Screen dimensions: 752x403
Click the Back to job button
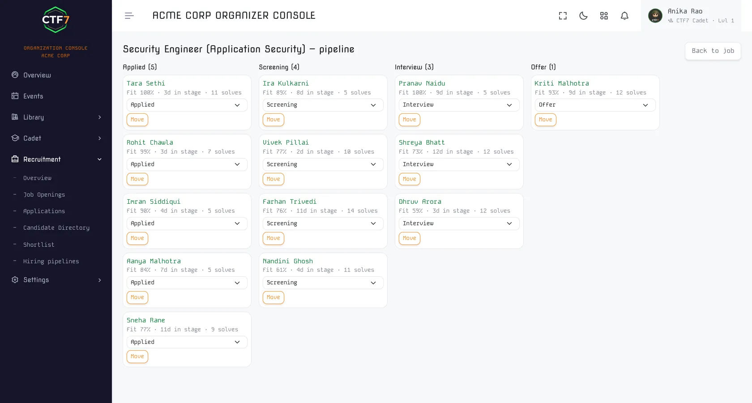[713, 51]
